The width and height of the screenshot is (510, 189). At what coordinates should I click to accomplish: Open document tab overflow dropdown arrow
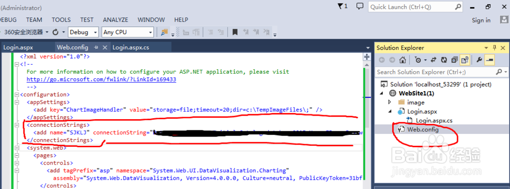tap(368, 48)
